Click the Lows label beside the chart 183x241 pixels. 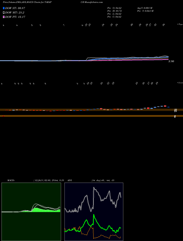pos(180,83)
